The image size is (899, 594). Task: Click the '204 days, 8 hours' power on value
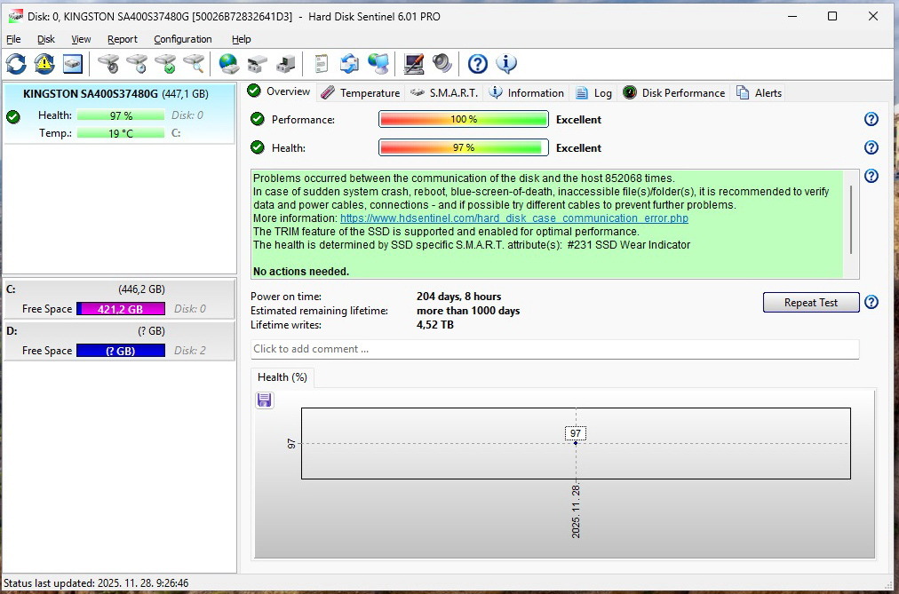[458, 297]
